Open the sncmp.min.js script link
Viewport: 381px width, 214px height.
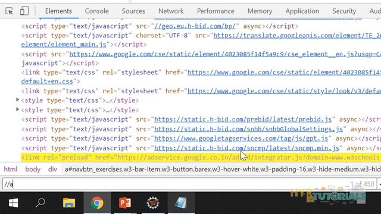(246, 148)
